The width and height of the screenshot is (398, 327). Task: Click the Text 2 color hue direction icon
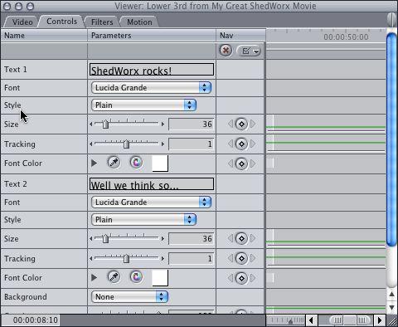(x=136, y=277)
